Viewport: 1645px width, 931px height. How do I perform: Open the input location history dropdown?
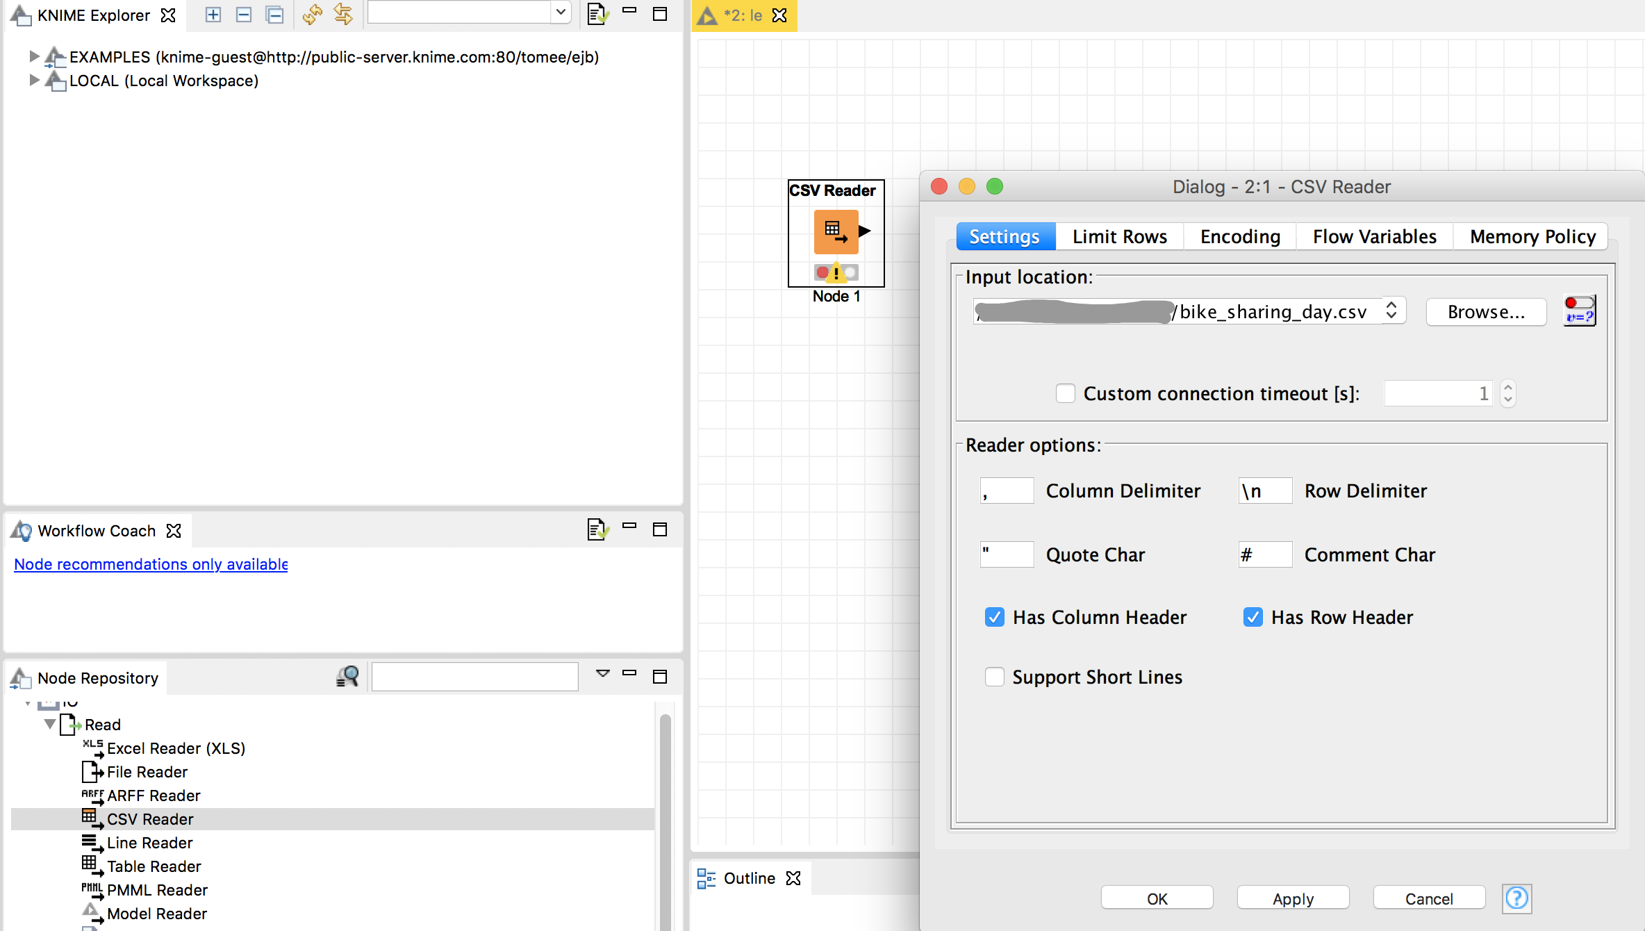[1391, 310]
